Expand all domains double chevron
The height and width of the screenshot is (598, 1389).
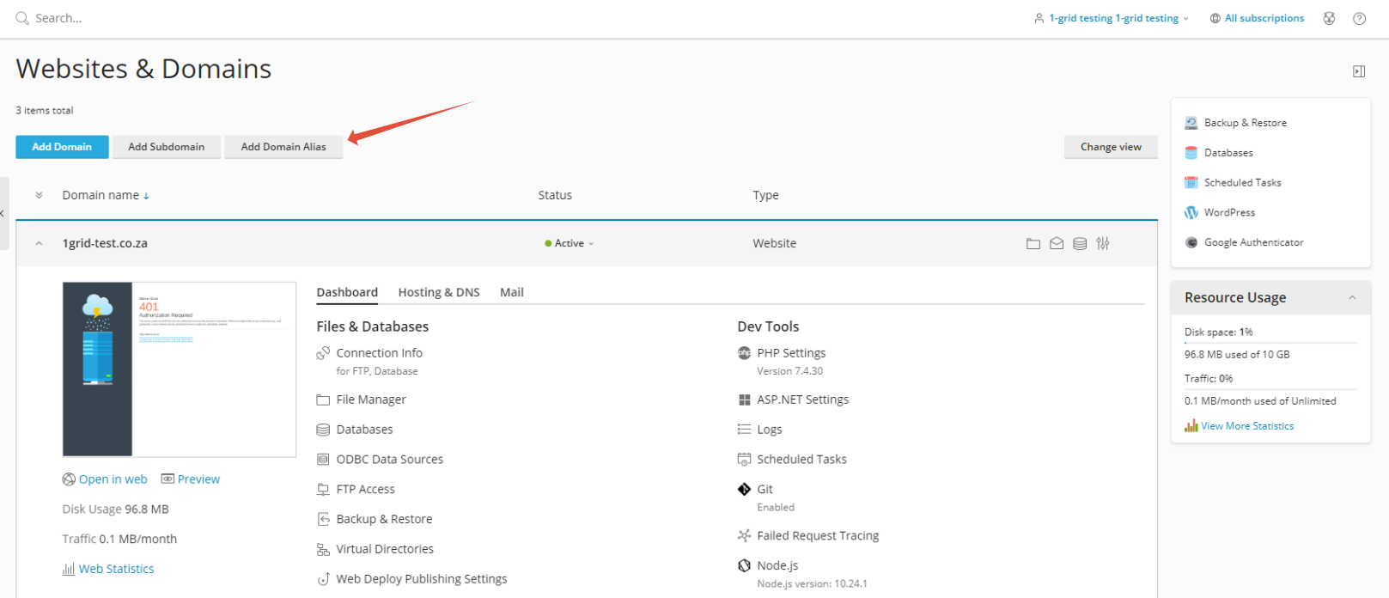point(39,195)
